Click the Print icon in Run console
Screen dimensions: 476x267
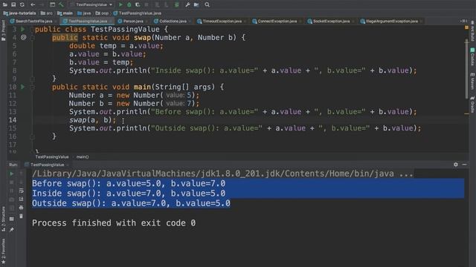(x=21, y=208)
